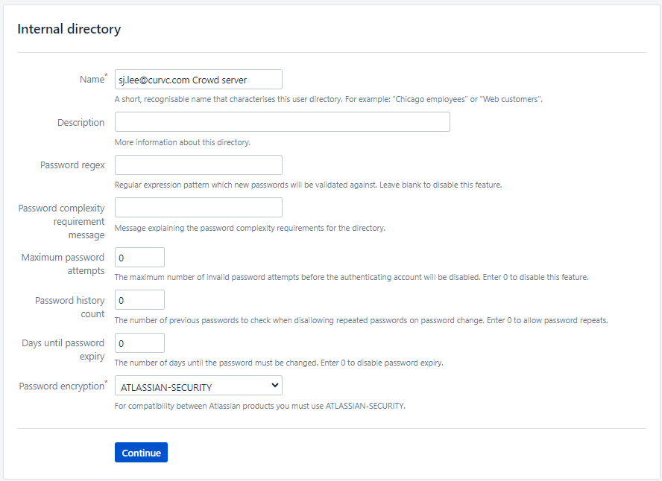662x481 pixels.
Task: Focus the password complexity requirement message field
Action: 198,208
